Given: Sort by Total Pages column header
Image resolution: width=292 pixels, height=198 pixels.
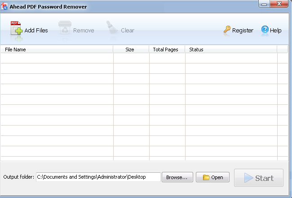Looking at the screenshot, I should coord(167,49).
